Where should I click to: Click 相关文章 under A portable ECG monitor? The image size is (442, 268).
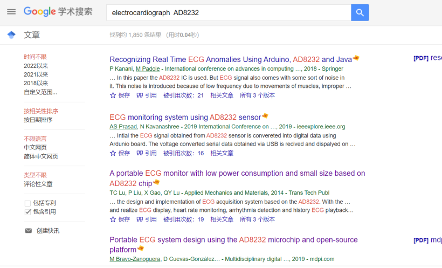tap(222, 219)
